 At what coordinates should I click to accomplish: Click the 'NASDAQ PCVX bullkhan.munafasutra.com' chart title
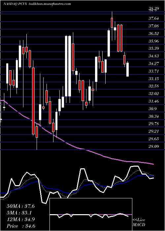[x=37, y=4]
